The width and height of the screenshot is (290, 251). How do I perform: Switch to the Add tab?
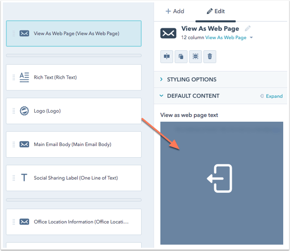coord(174,11)
